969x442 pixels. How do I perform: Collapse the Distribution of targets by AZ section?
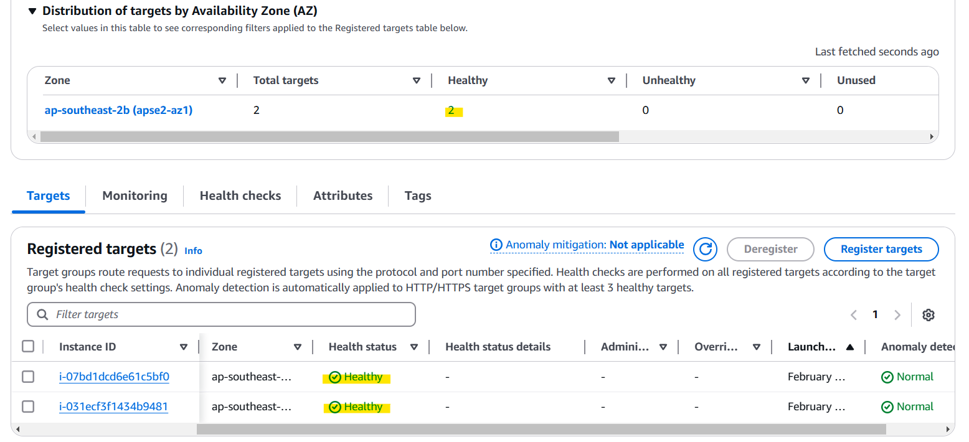(33, 11)
